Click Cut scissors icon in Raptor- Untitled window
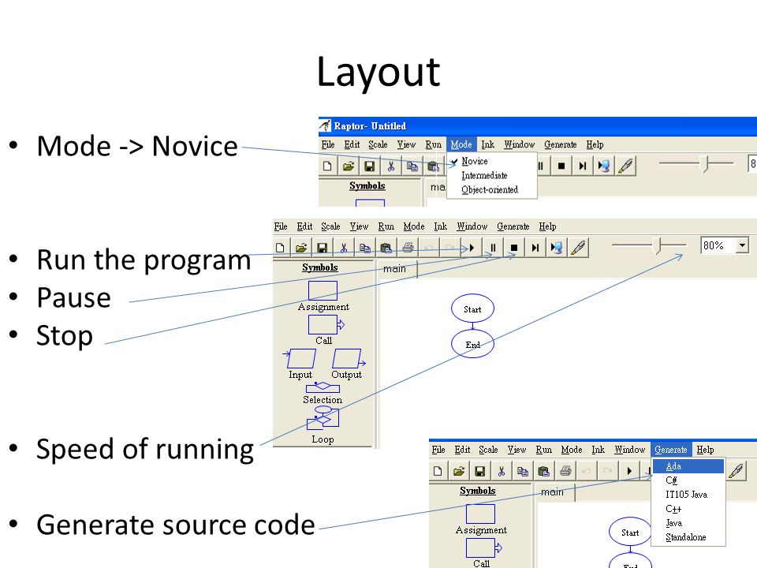This screenshot has height=568, width=757. [390, 166]
